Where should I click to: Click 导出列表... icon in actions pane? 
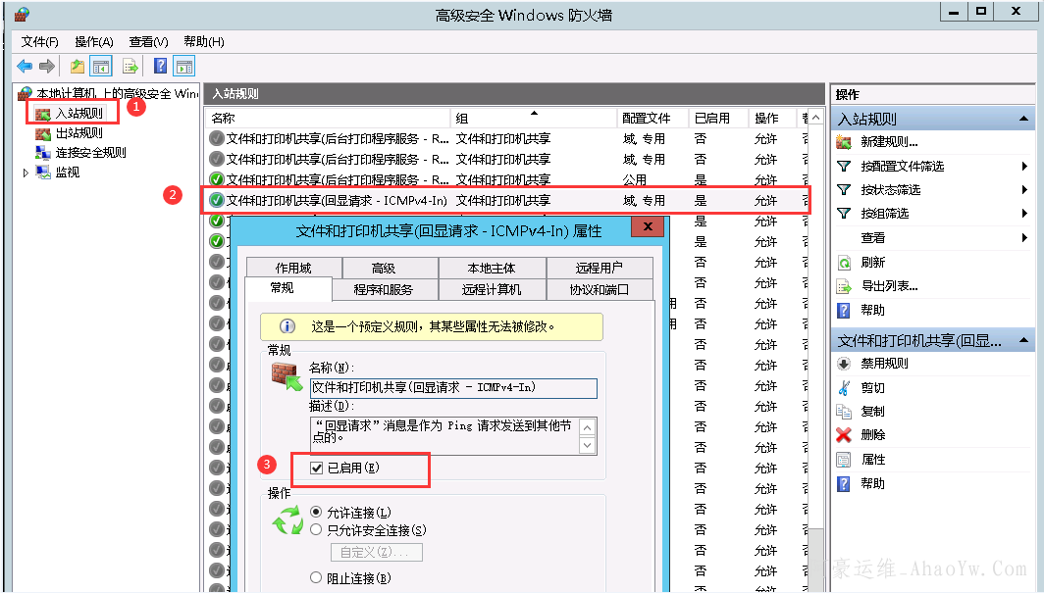[x=844, y=286]
